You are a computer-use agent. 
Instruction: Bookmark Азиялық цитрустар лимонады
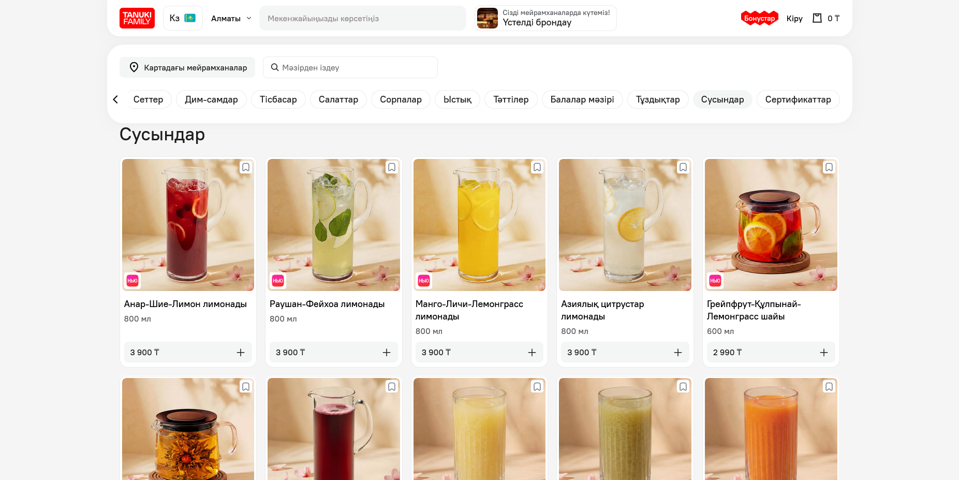683,167
